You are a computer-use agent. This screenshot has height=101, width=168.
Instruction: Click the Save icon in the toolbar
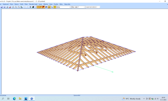[2, 7]
